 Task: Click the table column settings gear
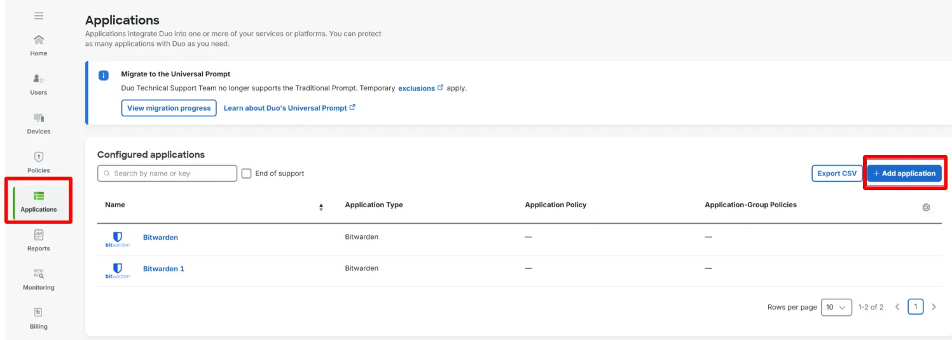926,207
